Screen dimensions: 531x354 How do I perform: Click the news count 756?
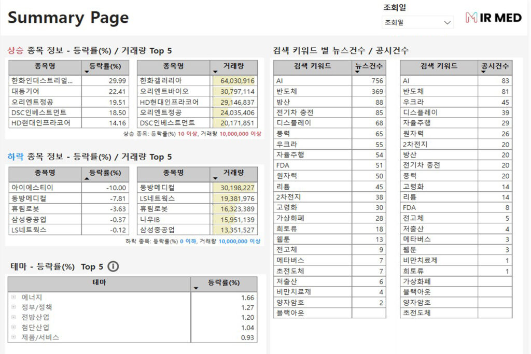pos(377,81)
